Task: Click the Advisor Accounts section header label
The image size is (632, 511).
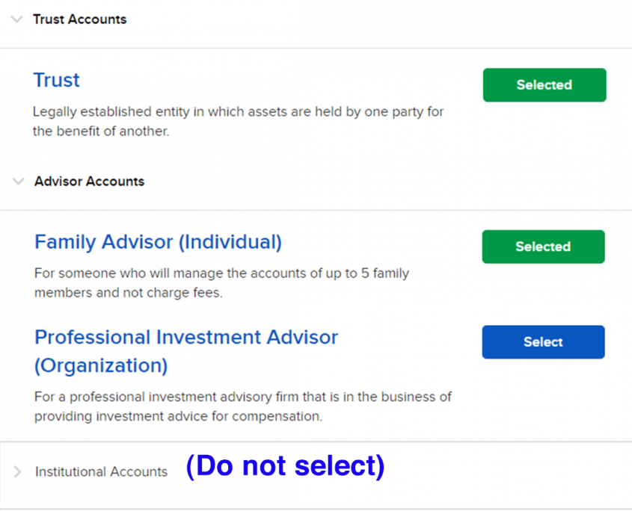Action: pos(89,182)
